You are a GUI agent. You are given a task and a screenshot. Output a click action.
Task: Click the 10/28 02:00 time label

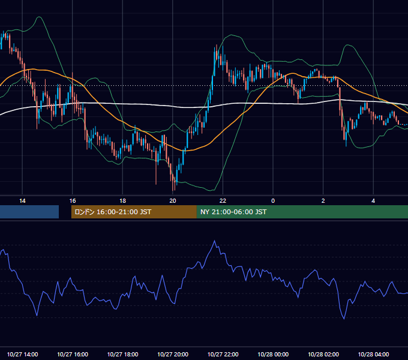click(x=323, y=354)
